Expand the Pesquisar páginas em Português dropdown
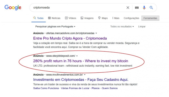Screen dimensions: 169x97 pyautogui.click(x=55, y=26)
